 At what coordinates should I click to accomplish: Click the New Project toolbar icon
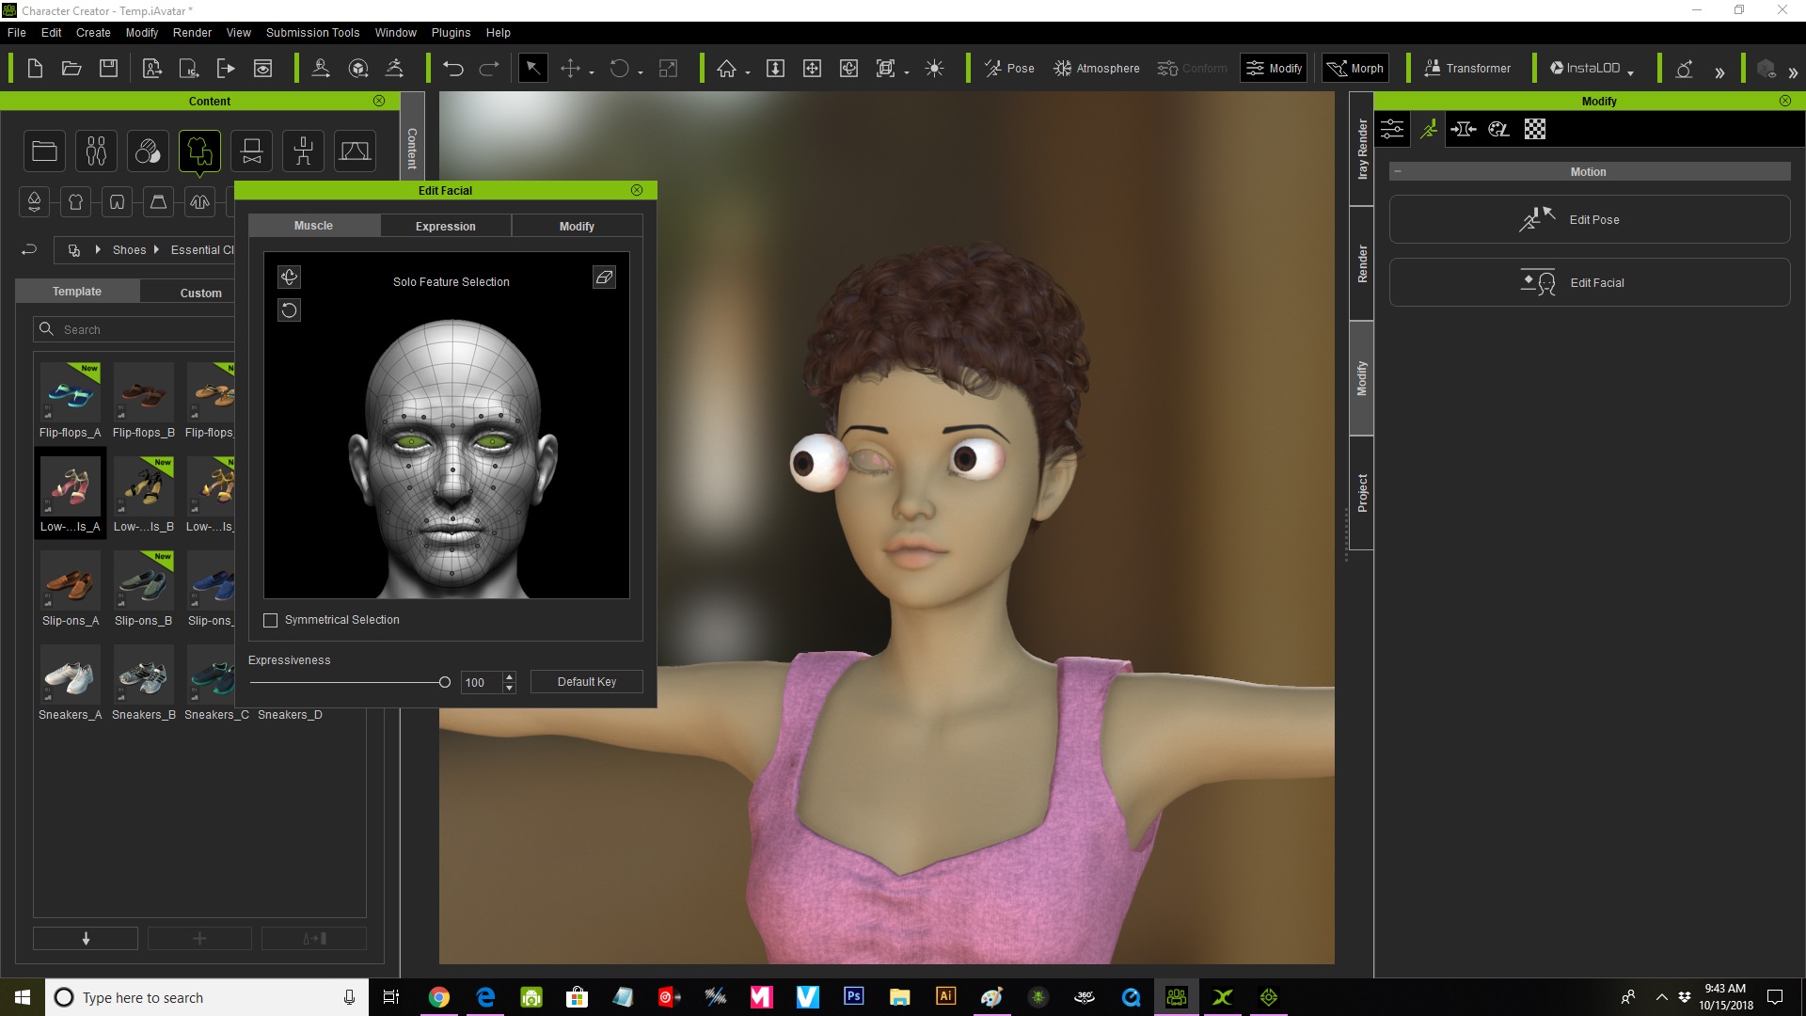[x=35, y=69]
